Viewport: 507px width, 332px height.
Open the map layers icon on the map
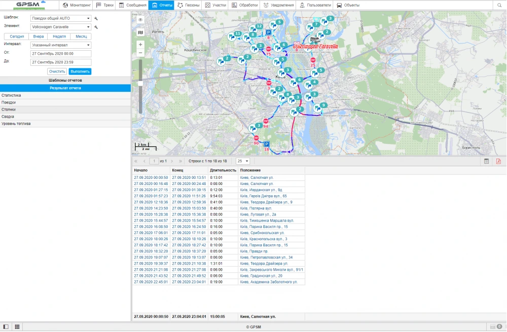point(140,32)
